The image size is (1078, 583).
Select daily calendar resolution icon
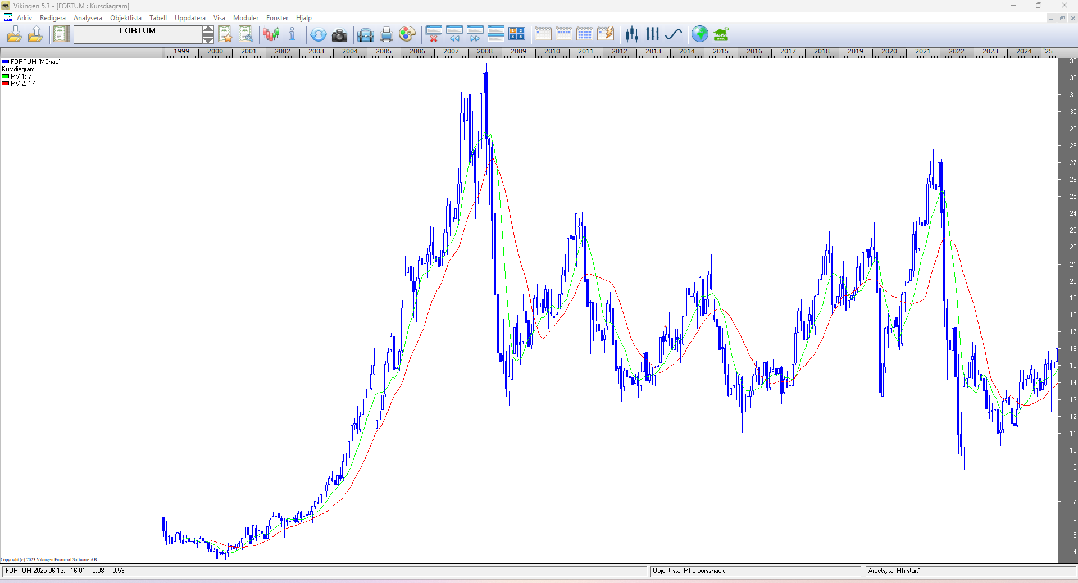(x=543, y=34)
